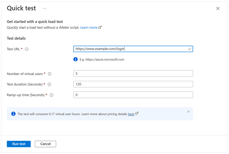Click the external link icon after Learn more
This screenshot has width=229, height=154.
click(100, 27)
